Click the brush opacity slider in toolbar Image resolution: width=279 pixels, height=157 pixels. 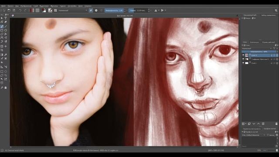pos(114,10)
